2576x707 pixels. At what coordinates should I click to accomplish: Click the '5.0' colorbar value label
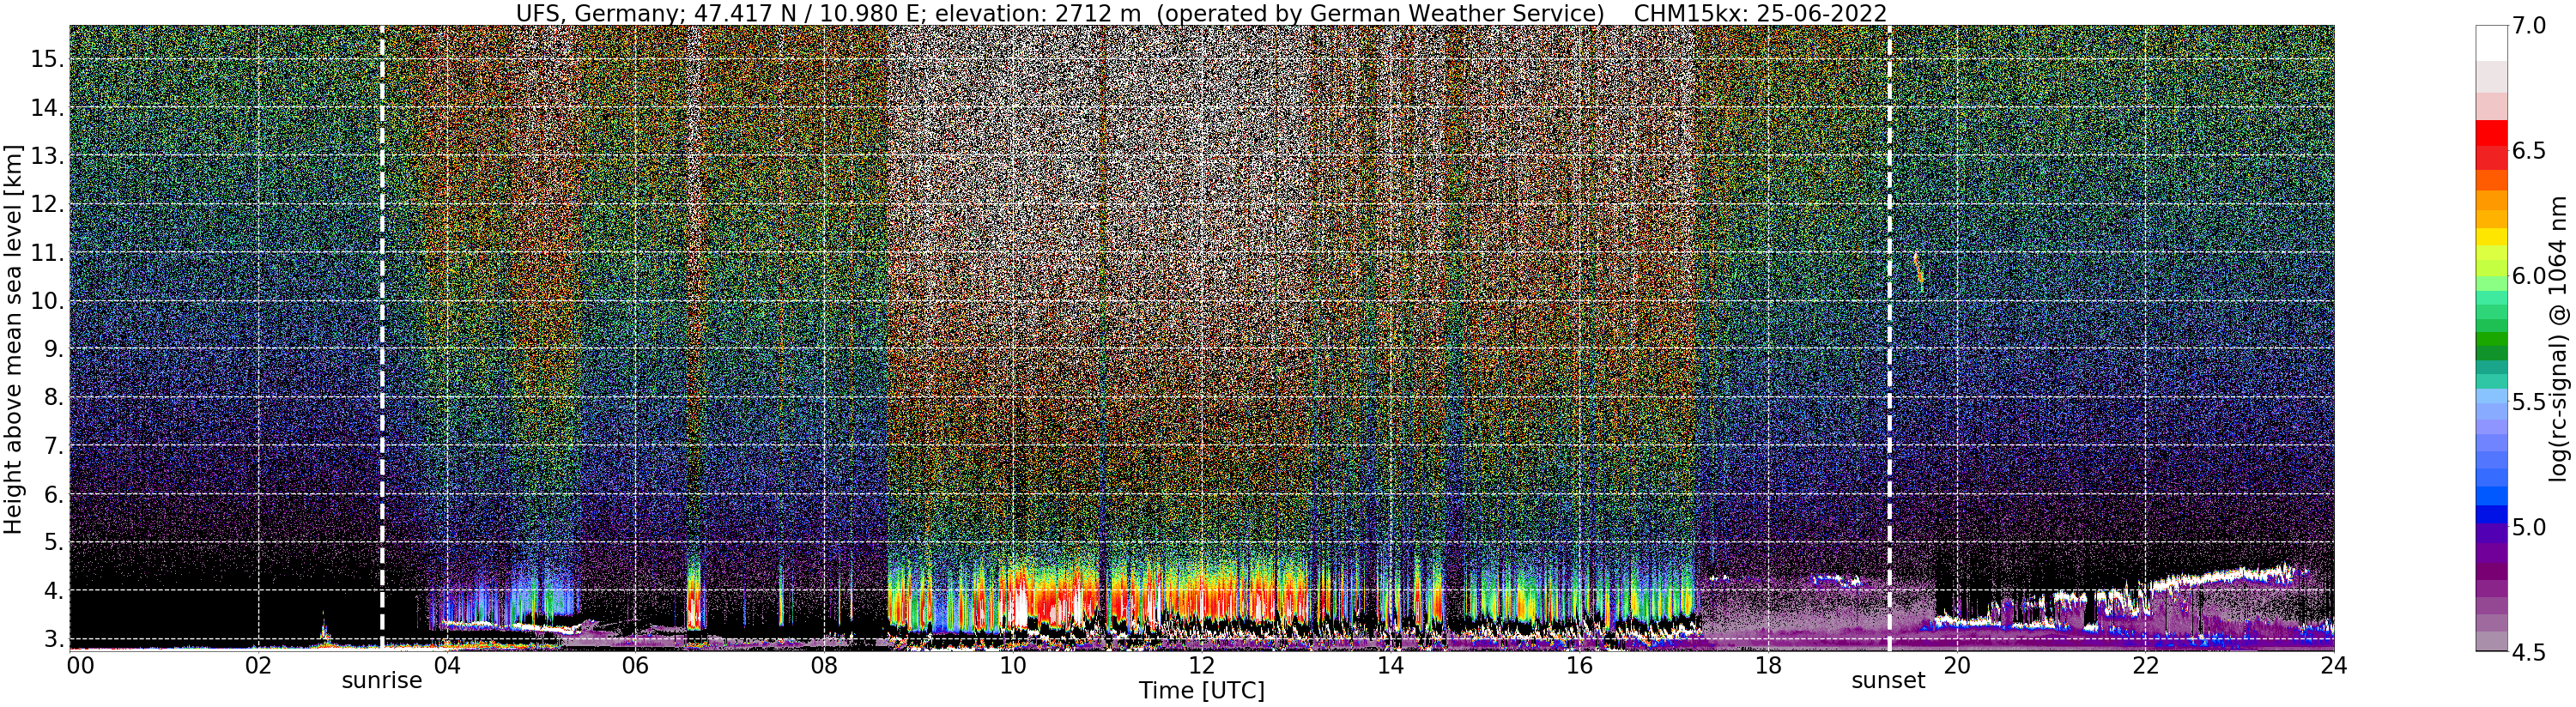coord(2529,527)
